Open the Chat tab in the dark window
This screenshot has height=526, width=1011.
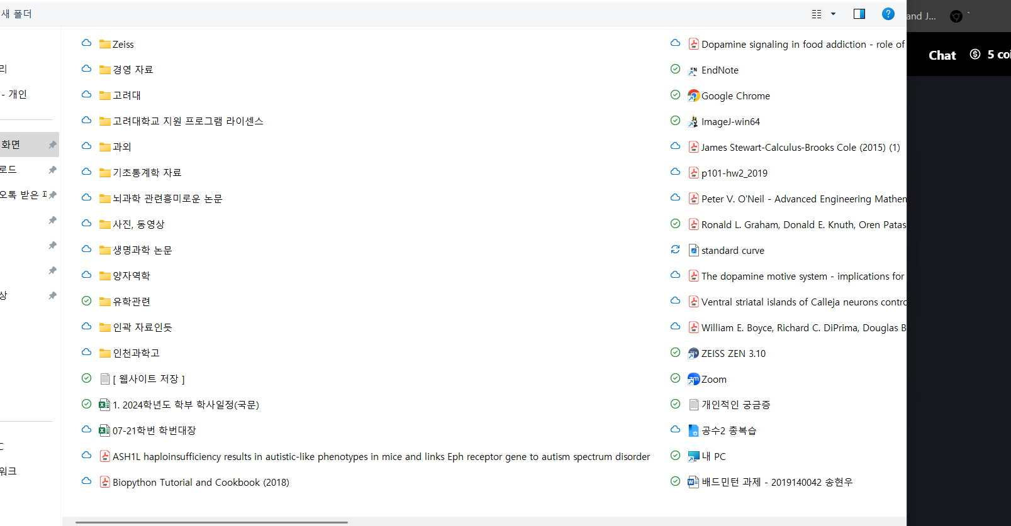(x=942, y=55)
